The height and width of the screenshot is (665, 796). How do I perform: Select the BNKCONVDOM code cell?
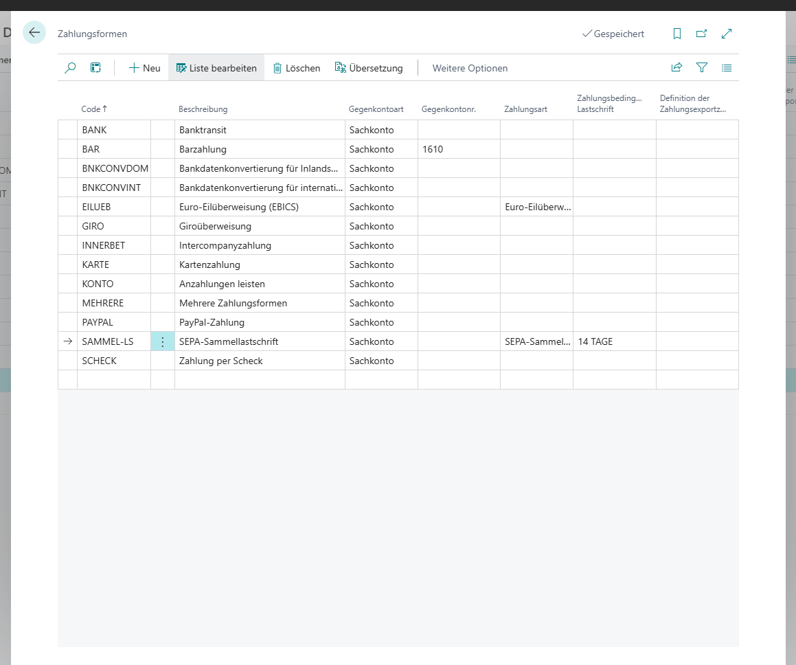(114, 168)
